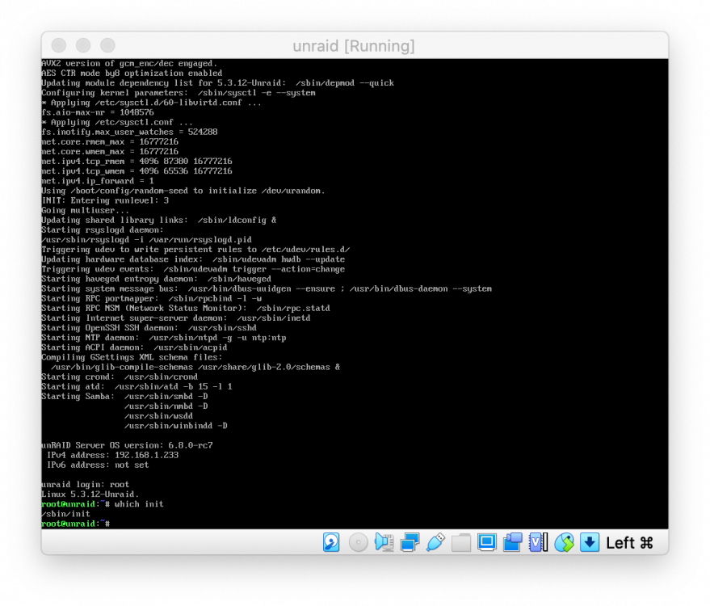The width and height of the screenshot is (710, 606).
Task: Click the 'unraid [Running]' window title
Action: tap(354, 46)
